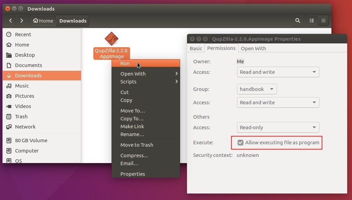Viewport: 352px width, 200px height.
Task: Select Email… in context menu
Action: 146,163
